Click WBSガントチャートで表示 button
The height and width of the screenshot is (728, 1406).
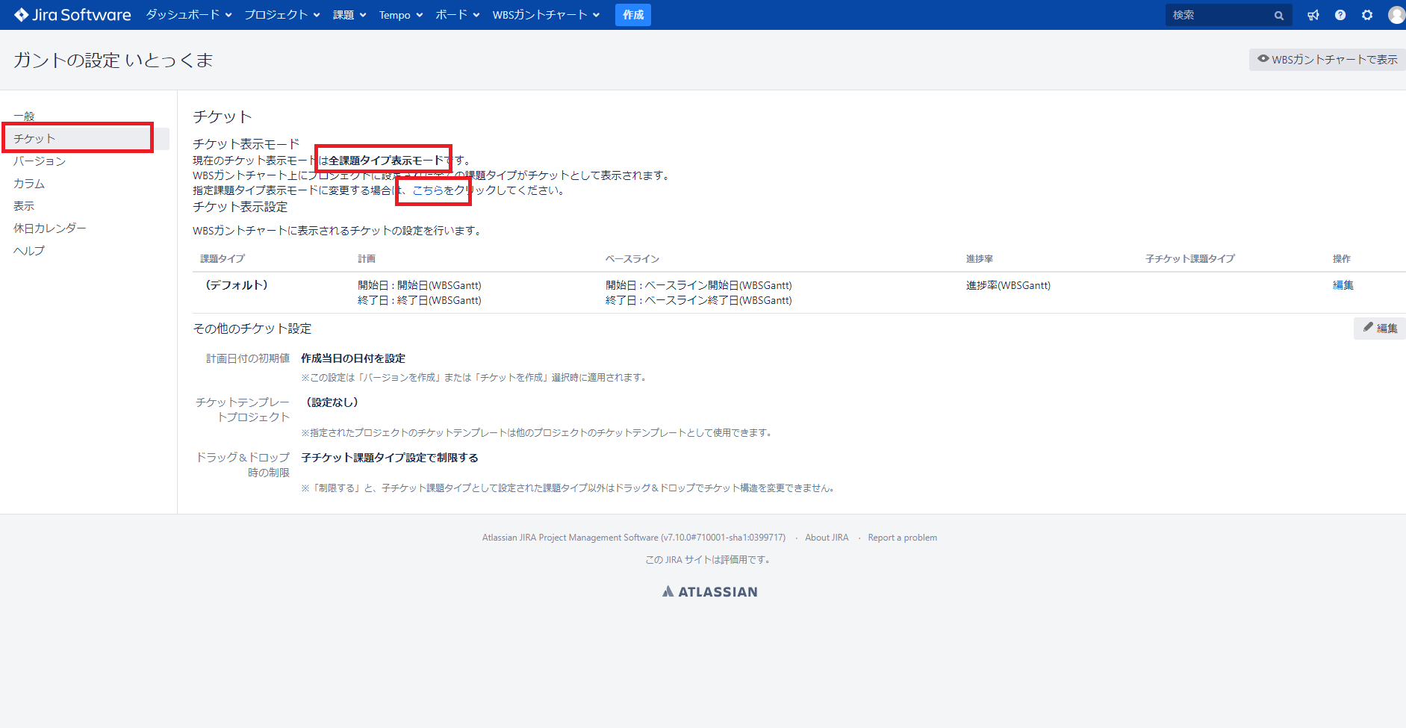(1327, 60)
